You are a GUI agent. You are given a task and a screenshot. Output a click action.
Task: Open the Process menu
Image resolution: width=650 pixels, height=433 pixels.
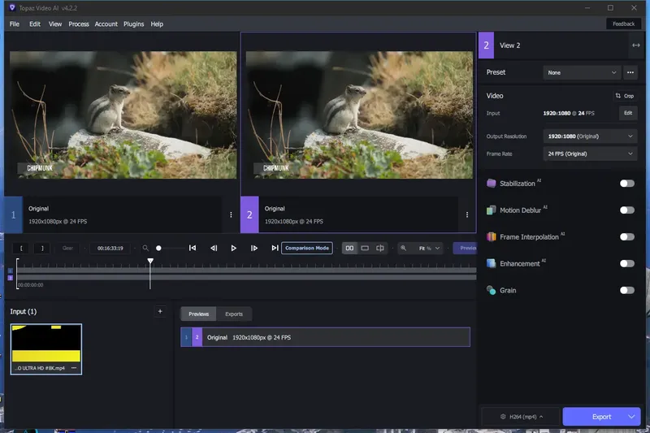click(x=79, y=24)
